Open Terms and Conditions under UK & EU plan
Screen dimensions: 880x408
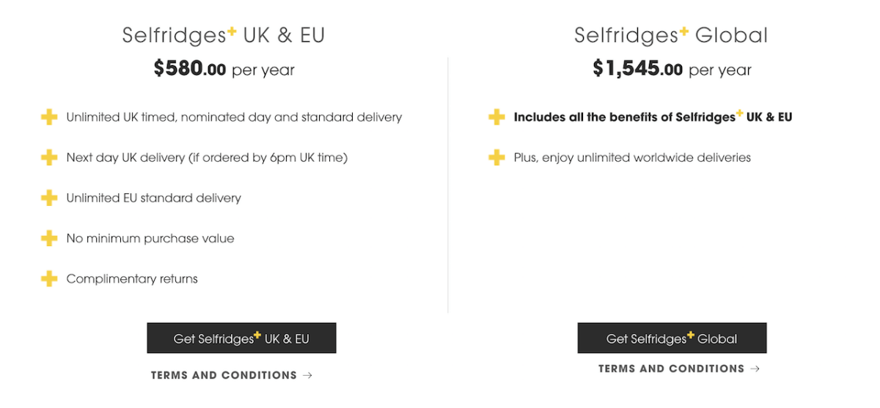(x=224, y=375)
